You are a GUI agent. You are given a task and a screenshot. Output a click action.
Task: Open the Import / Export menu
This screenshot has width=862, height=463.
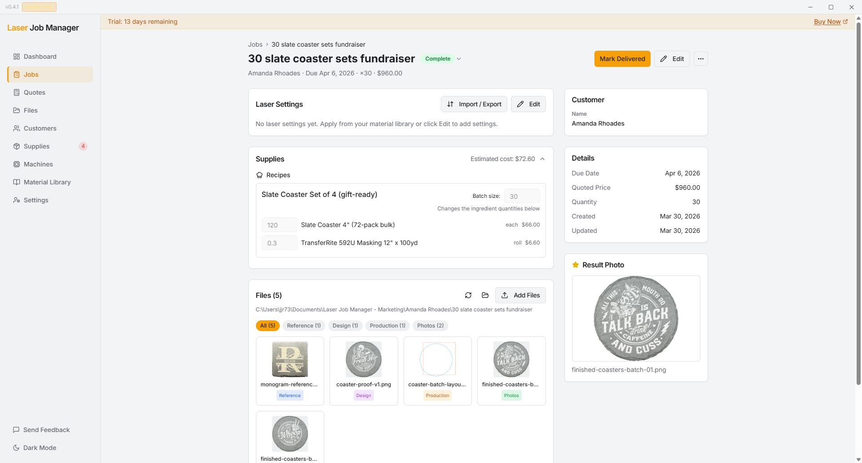(474, 104)
